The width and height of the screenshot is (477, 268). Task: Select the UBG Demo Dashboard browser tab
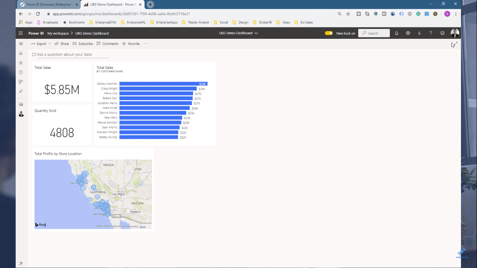coord(112,5)
